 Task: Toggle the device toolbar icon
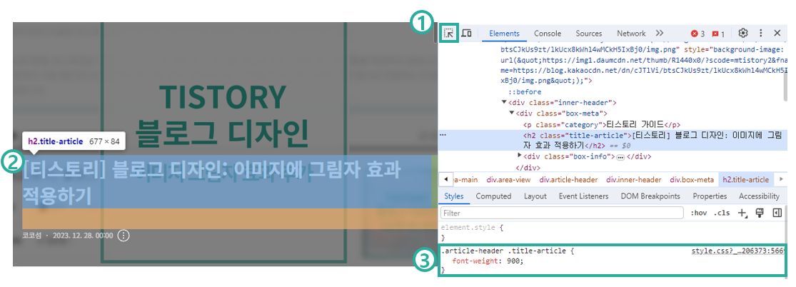point(466,34)
